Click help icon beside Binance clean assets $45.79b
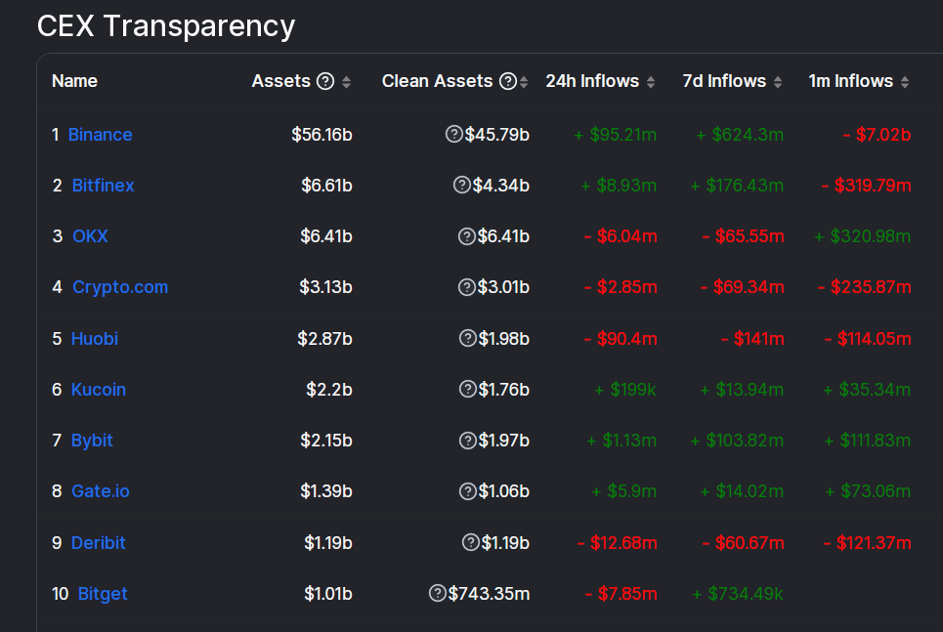The width and height of the screenshot is (943, 632). click(454, 134)
